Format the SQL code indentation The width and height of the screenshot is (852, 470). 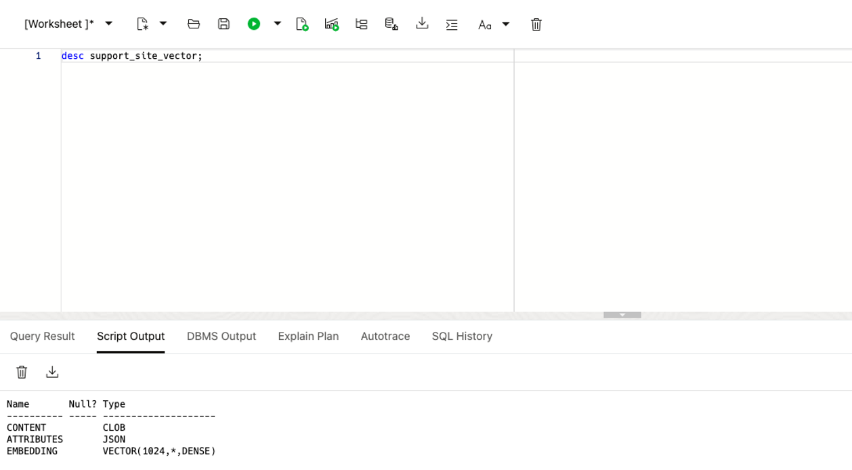452,24
